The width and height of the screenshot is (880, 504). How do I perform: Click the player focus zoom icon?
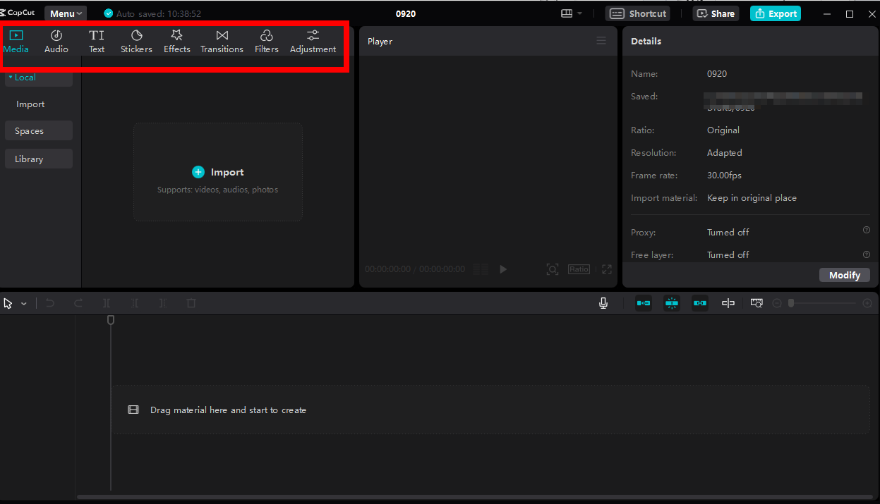[x=553, y=269]
